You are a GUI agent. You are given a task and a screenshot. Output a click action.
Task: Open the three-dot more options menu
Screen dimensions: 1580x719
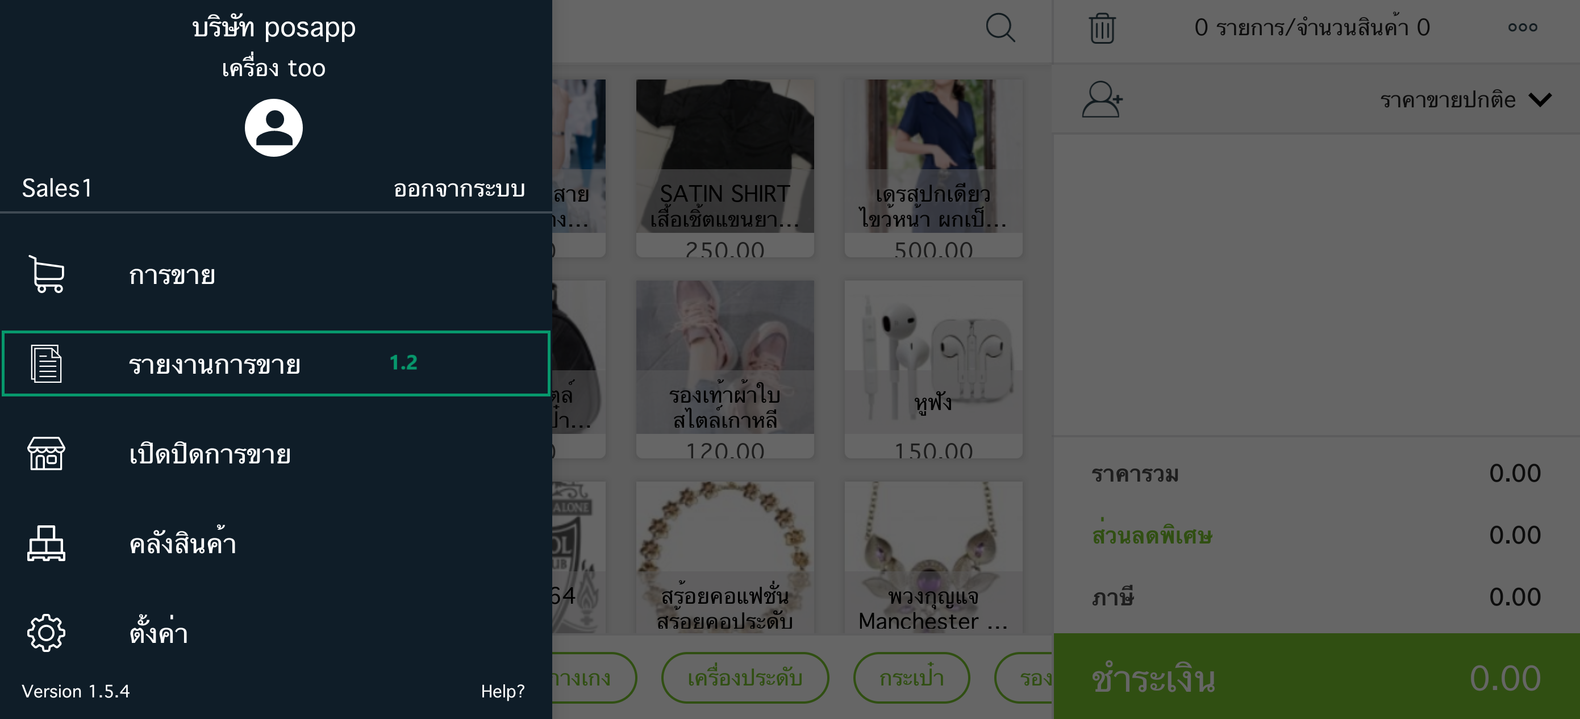[x=1523, y=27]
